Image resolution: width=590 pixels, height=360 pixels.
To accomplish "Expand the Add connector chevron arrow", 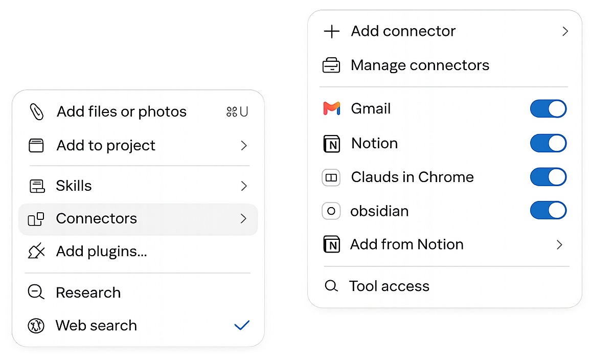I will pos(565,31).
